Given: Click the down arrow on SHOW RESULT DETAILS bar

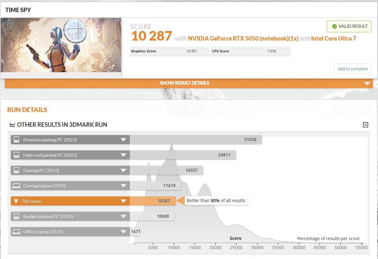Looking at the screenshot, I should click(x=367, y=83).
